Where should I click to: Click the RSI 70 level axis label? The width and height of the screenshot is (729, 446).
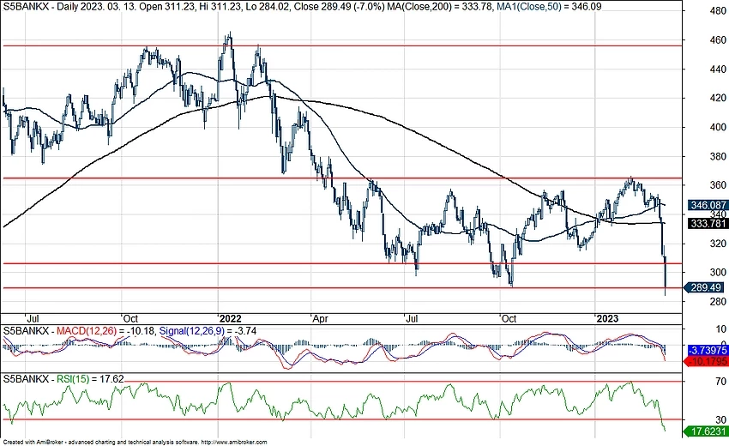tap(720, 382)
